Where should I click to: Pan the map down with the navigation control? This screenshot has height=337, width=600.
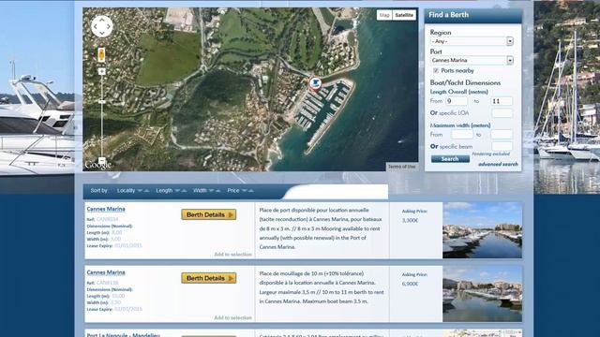[x=102, y=34]
